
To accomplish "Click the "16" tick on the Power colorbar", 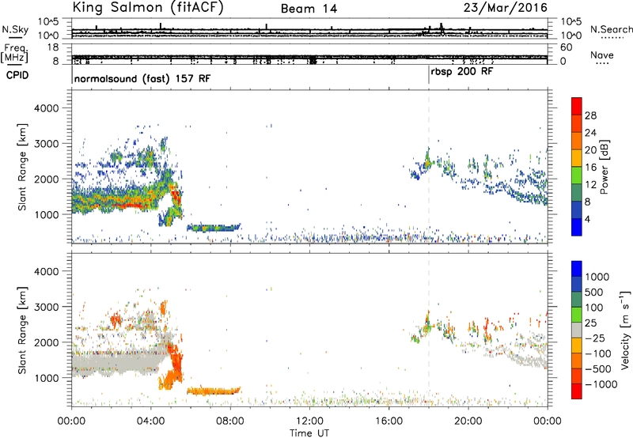I will [590, 168].
